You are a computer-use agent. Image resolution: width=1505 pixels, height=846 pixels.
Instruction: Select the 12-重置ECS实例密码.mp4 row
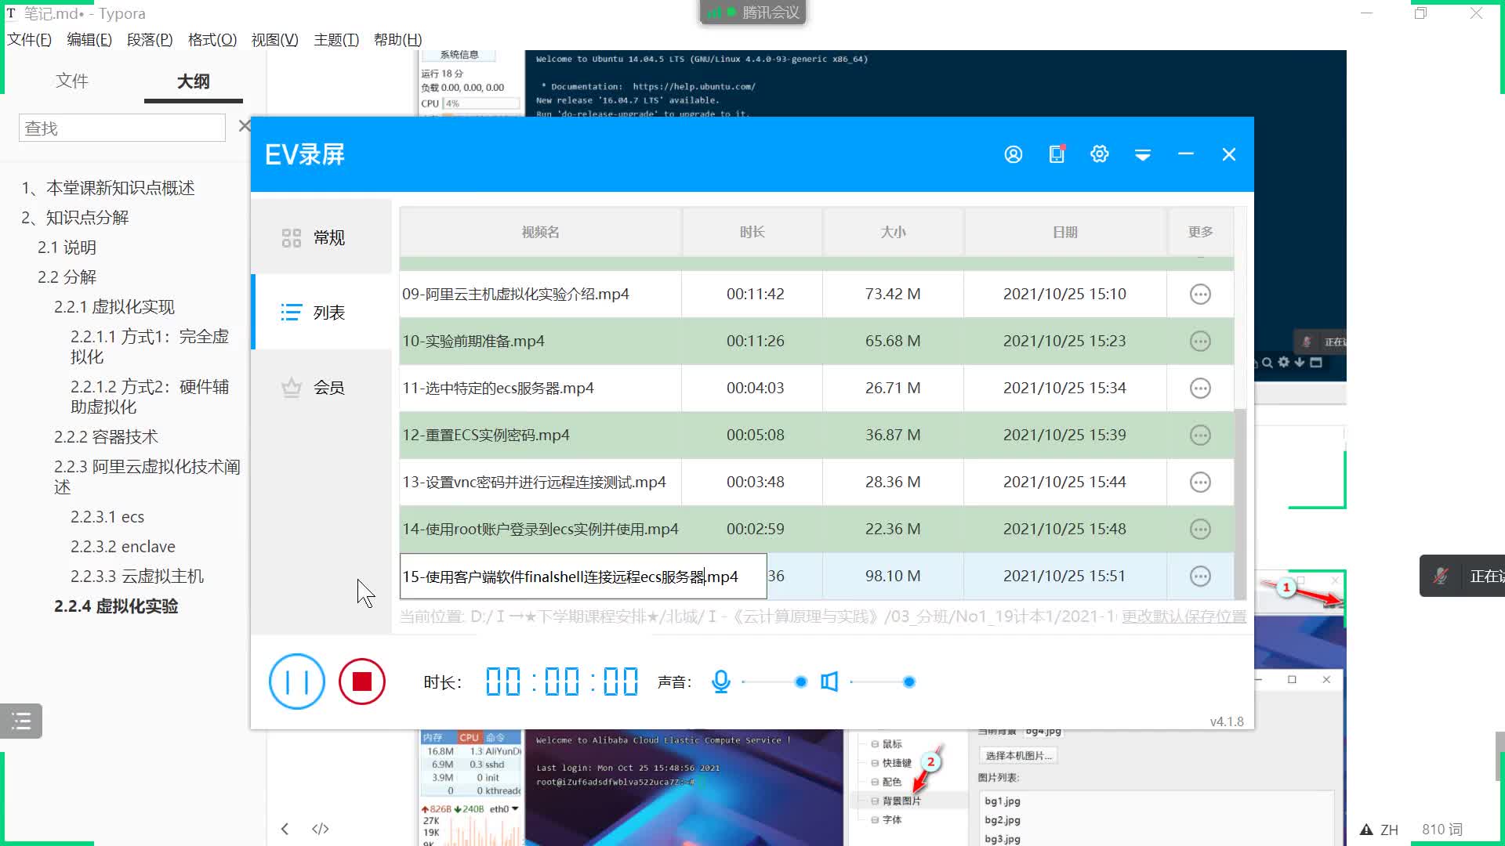click(x=817, y=435)
